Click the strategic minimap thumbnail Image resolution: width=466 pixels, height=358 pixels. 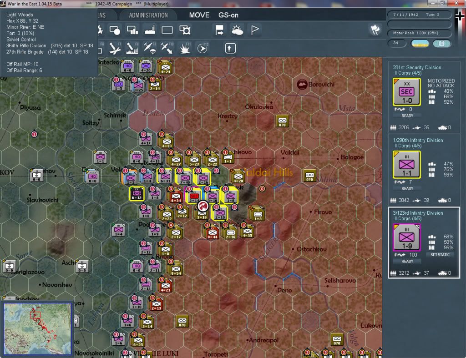(37, 328)
